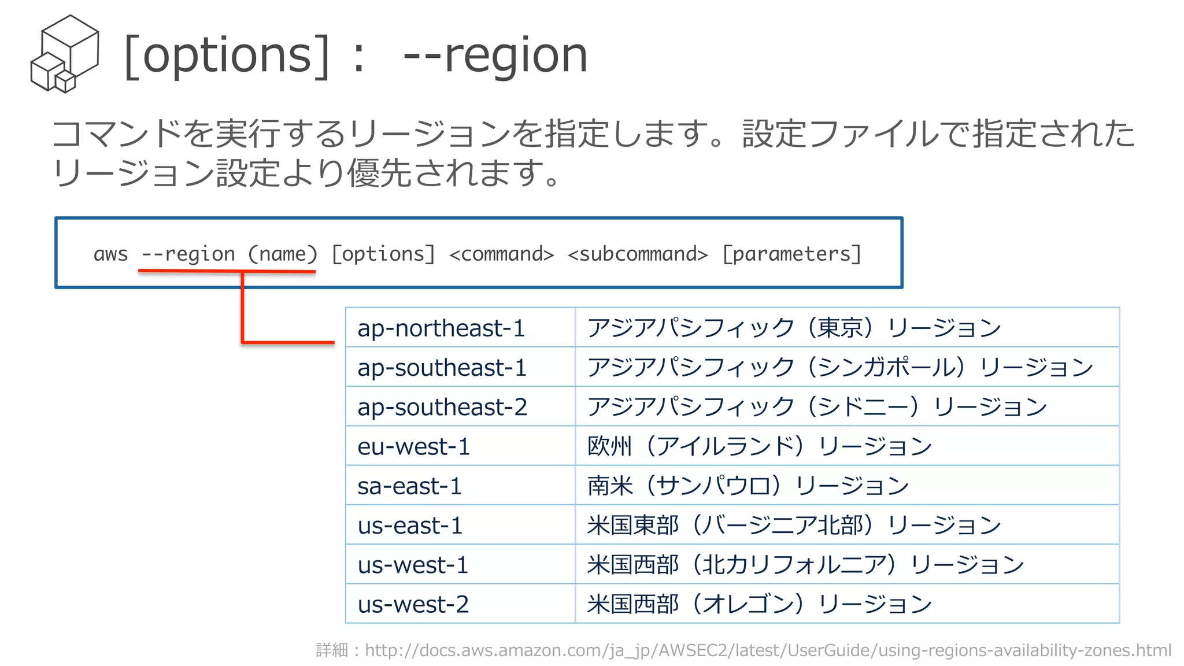Click the 米国西部（オレゴン）リージョン cell
The height and width of the screenshot is (666, 1184).
848,603
